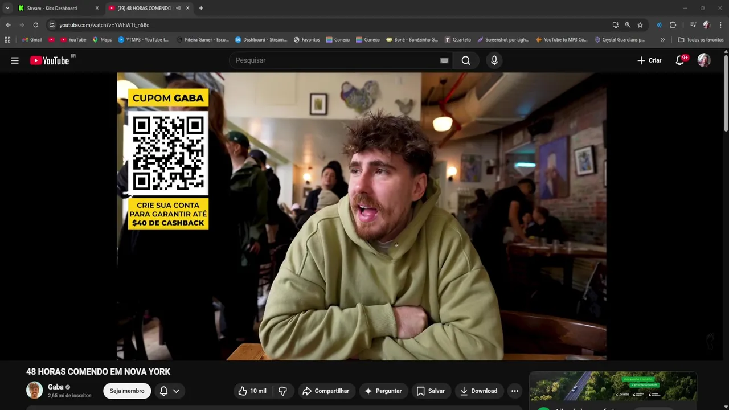Click the search magnifier button

pos(466,60)
